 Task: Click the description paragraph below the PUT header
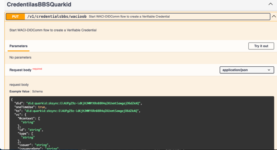point(53,30)
